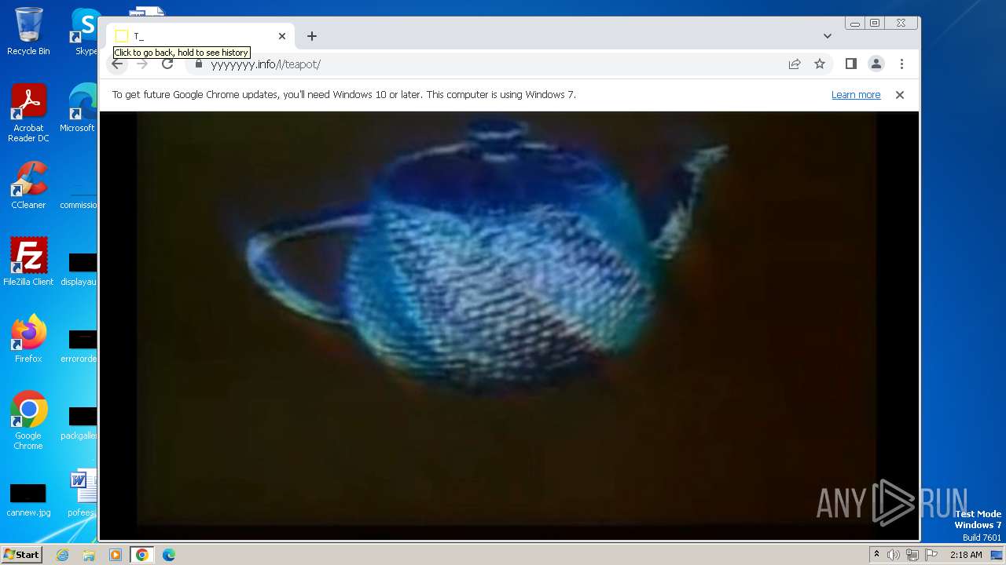The image size is (1006, 565).
Task: Click the 2:18 AM clock
Action: (x=966, y=555)
